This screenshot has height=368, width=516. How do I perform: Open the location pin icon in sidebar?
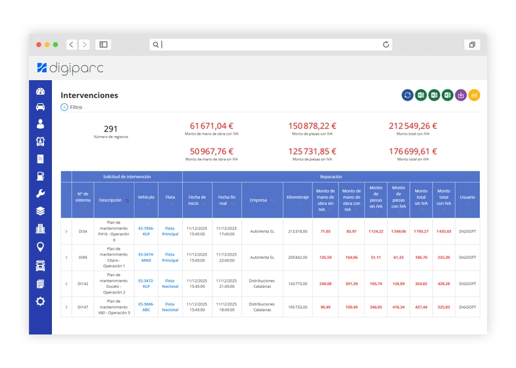pos(40,246)
